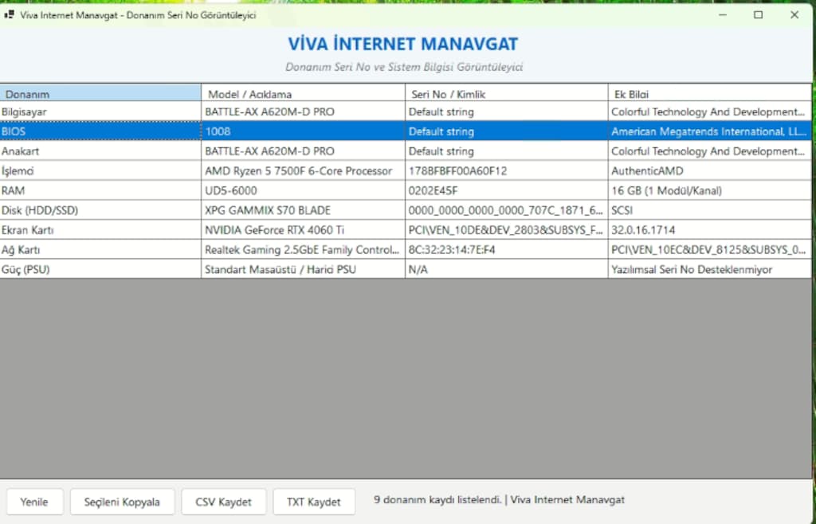Click NVIDIA GeForce RTX 4060 Ti cell

coord(303,230)
